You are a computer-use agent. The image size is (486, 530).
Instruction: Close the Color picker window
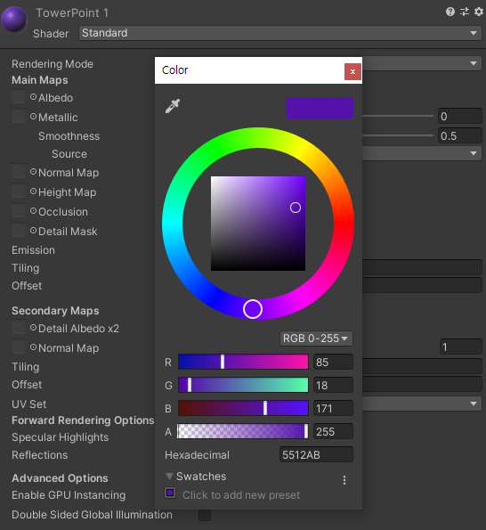[x=352, y=71]
